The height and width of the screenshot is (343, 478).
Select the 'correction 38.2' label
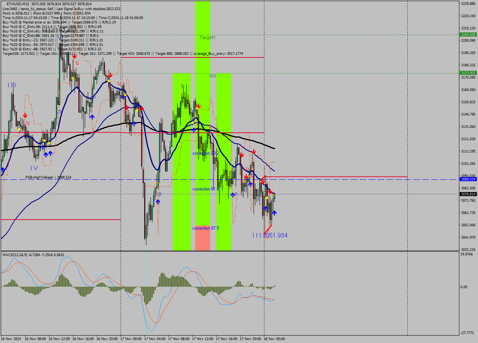(x=206, y=153)
